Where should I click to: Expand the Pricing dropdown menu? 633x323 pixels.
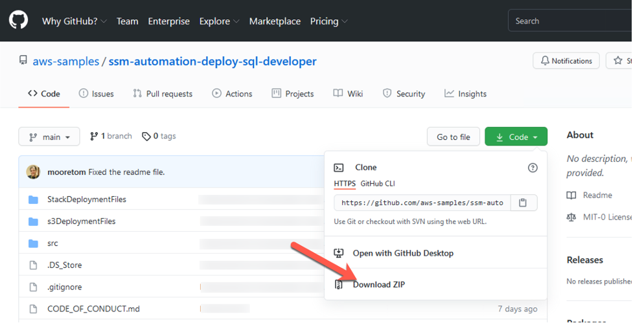(x=328, y=21)
